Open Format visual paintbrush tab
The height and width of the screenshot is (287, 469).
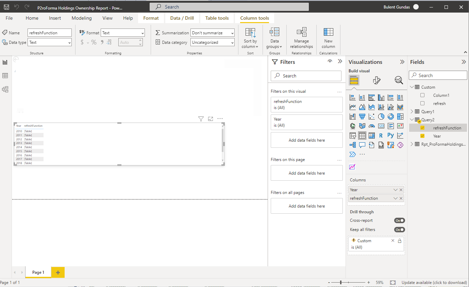pyautogui.click(x=376, y=80)
